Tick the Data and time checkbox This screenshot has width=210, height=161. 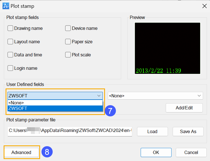[x=10, y=55]
